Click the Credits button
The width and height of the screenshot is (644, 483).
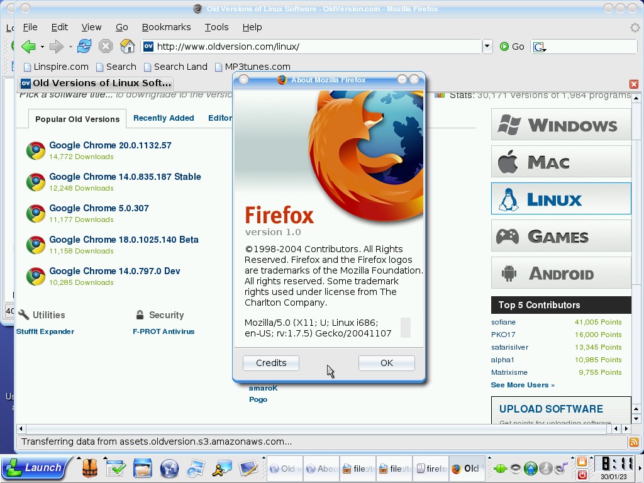click(271, 363)
